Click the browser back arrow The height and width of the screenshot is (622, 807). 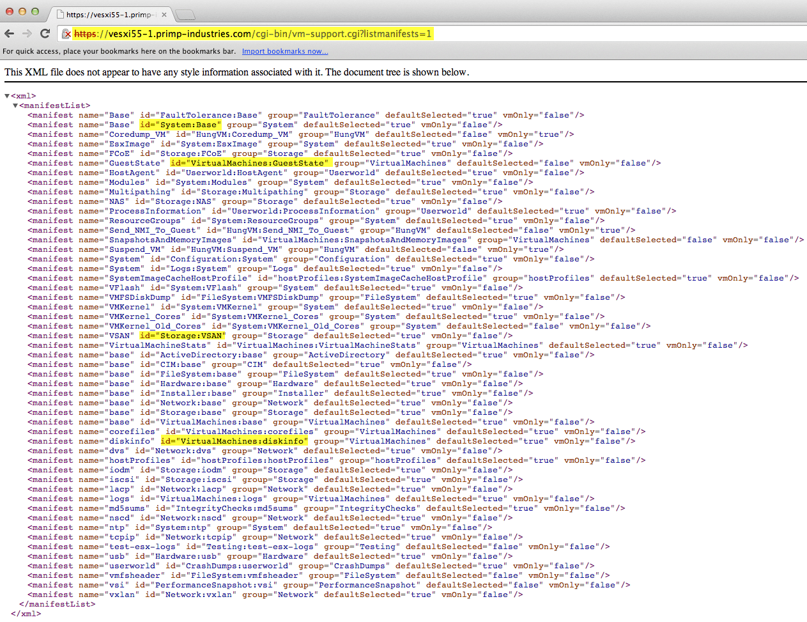11,34
